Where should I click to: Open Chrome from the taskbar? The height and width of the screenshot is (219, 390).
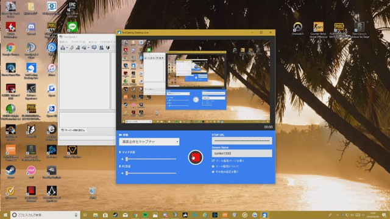[x=135, y=215]
